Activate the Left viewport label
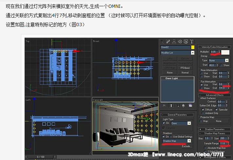Viewport: 233px width, 160px height. (28, 100)
